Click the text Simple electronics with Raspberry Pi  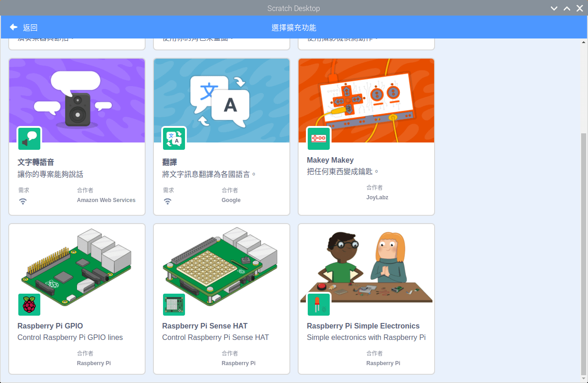[366, 337]
